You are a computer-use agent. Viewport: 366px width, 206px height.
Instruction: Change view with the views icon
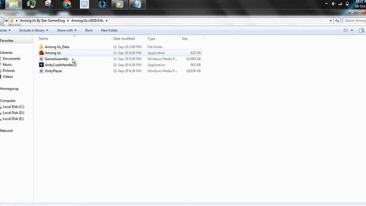pyautogui.click(x=345, y=30)
